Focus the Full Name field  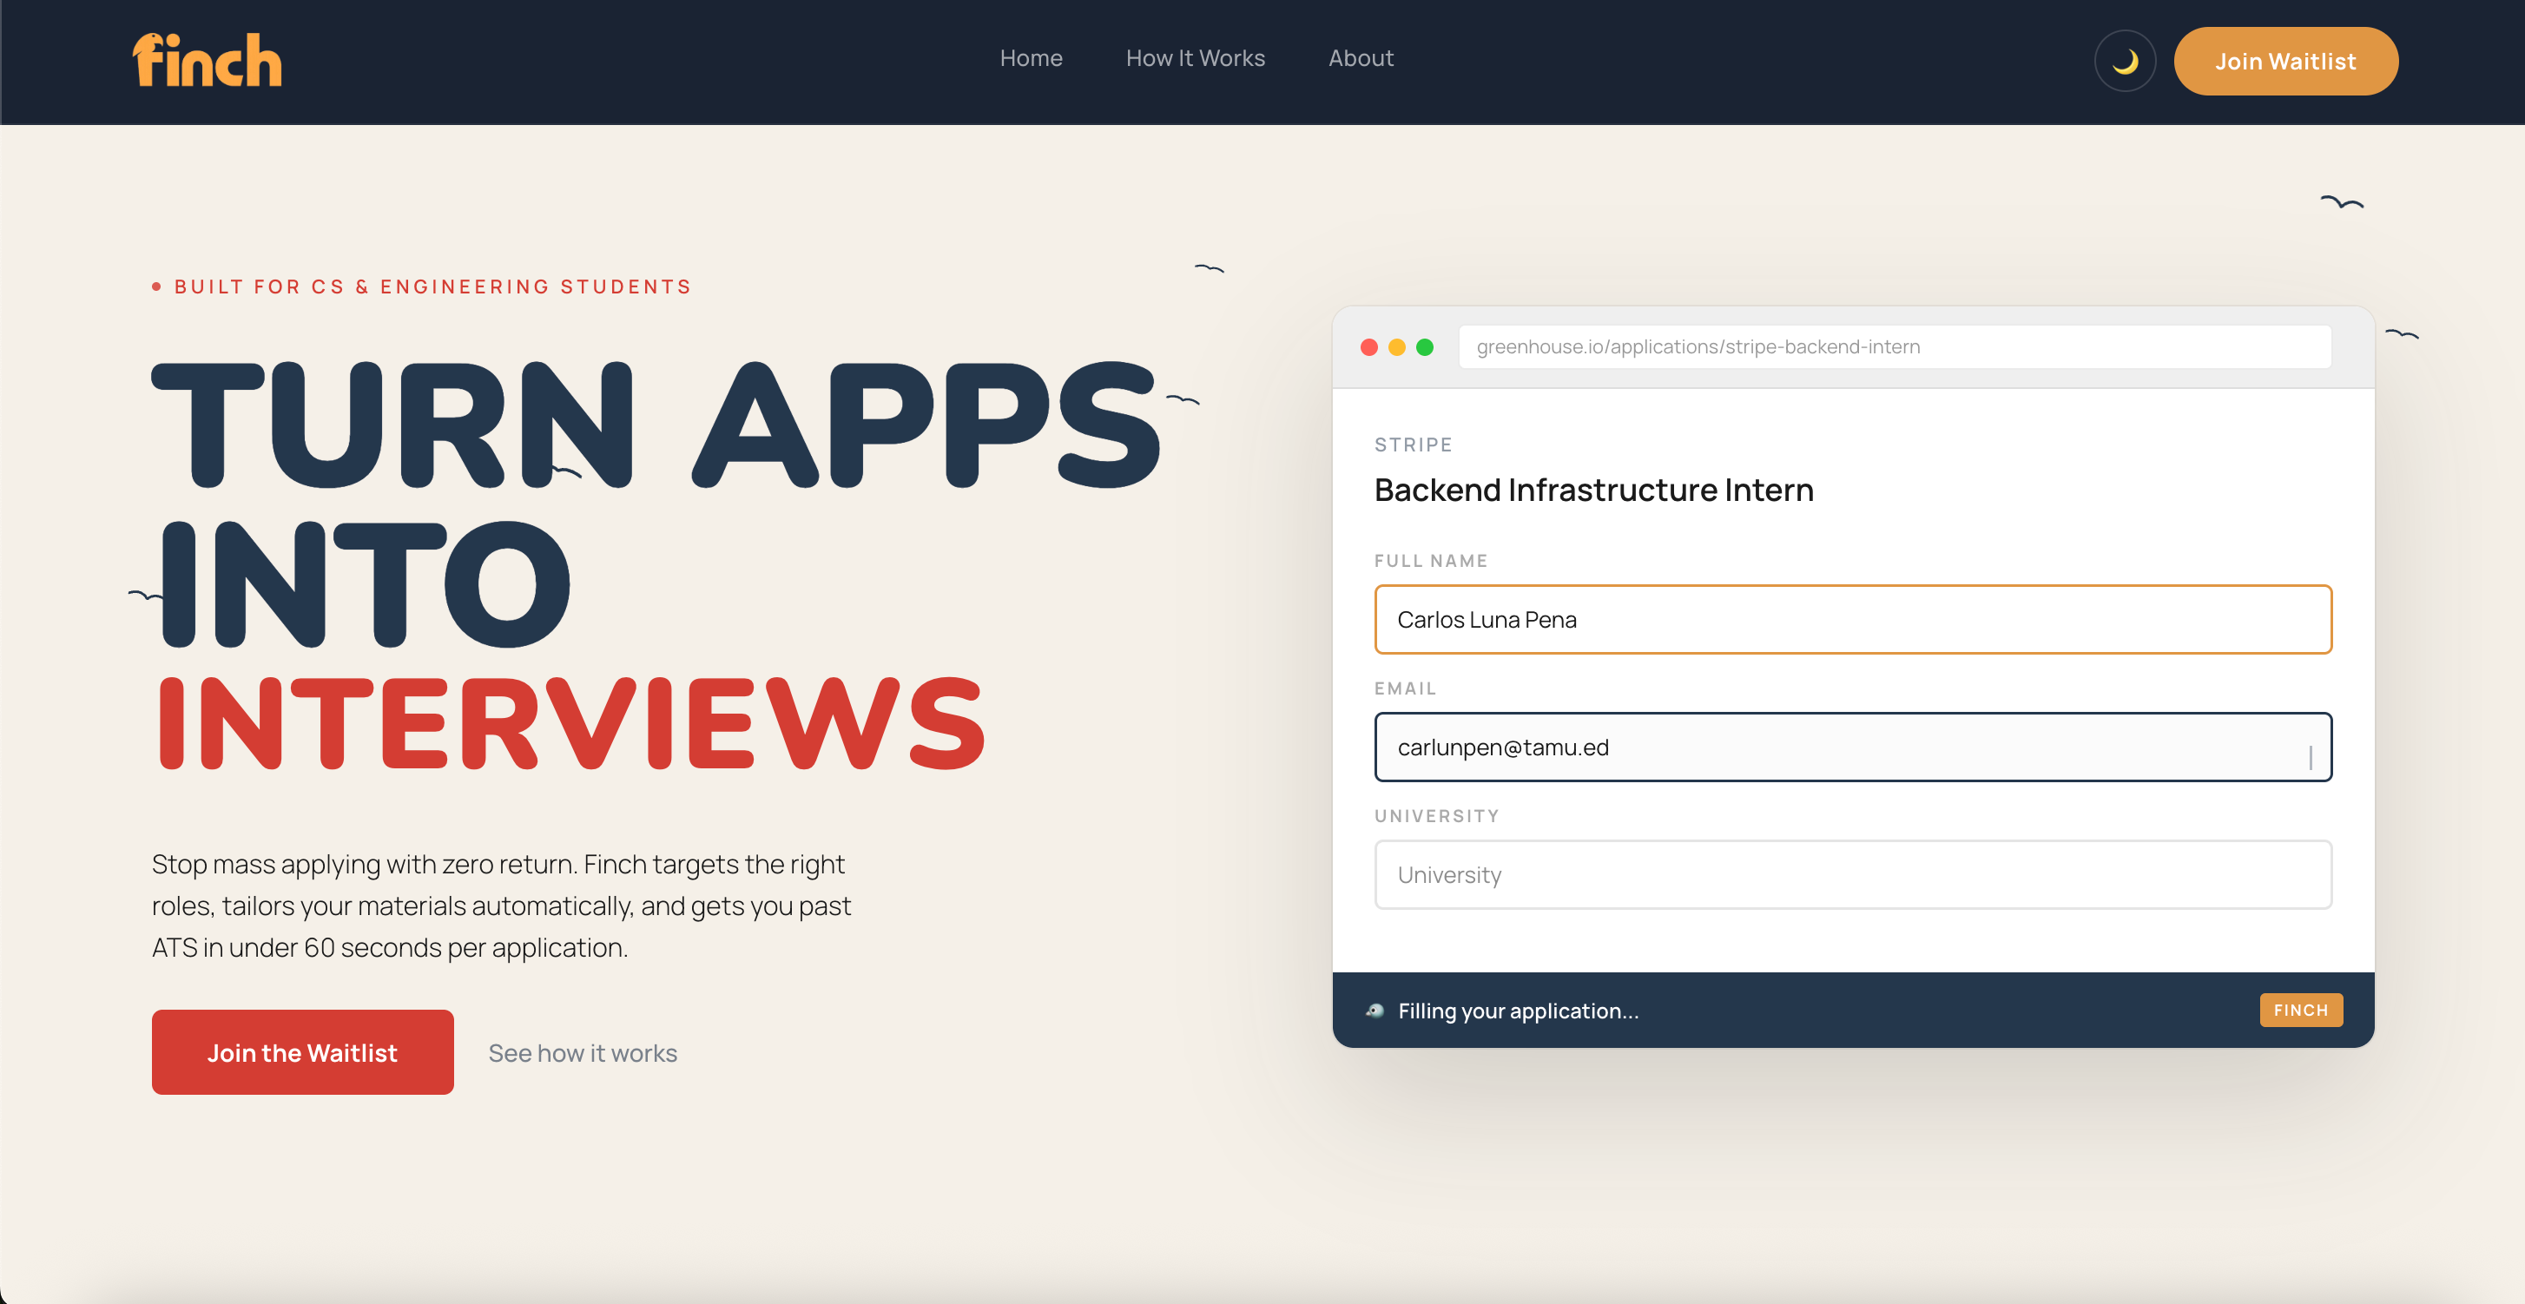1853,619
